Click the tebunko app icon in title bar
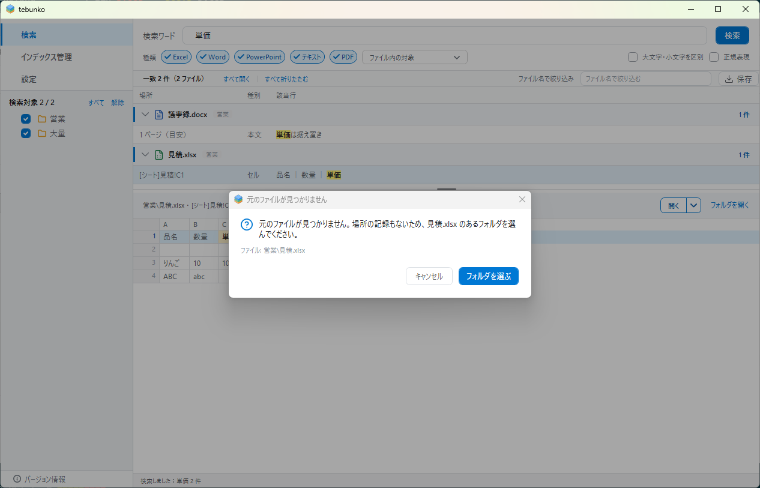This screenshot has height=488, width=760. point(10,9)
